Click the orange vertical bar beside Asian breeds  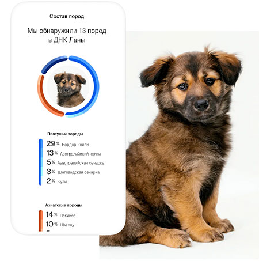[41, 221]
